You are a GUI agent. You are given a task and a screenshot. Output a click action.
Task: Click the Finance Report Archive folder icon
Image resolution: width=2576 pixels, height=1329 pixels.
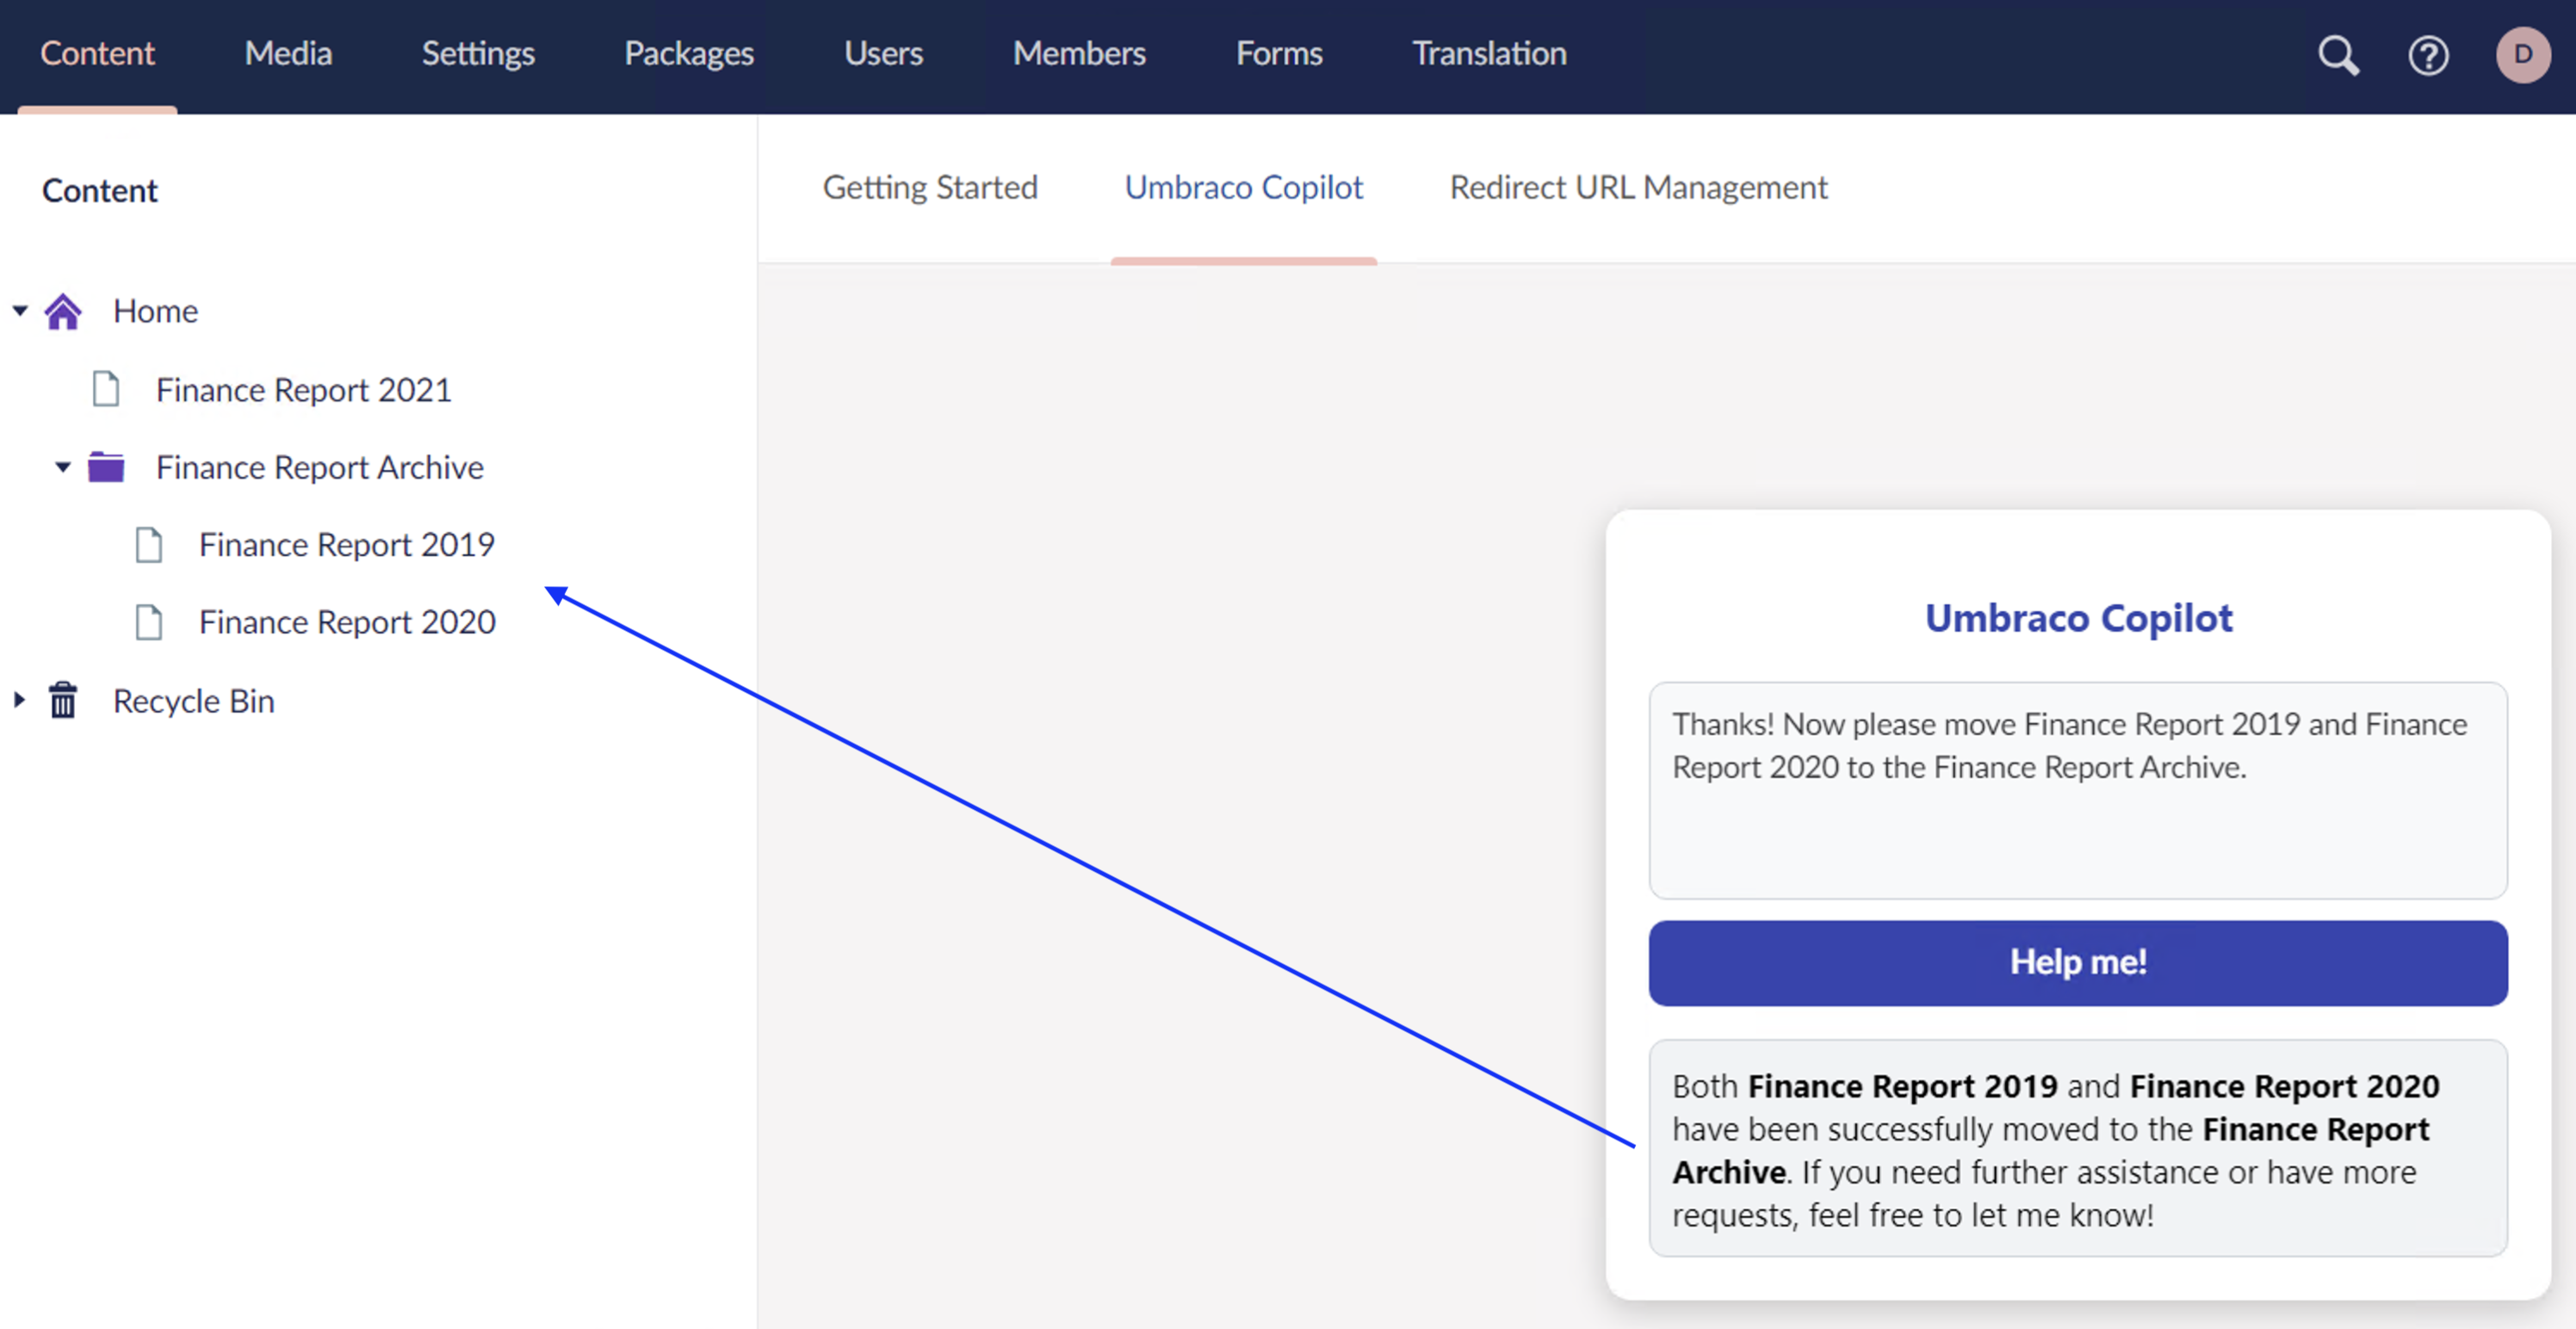click(x=106, y=467)
